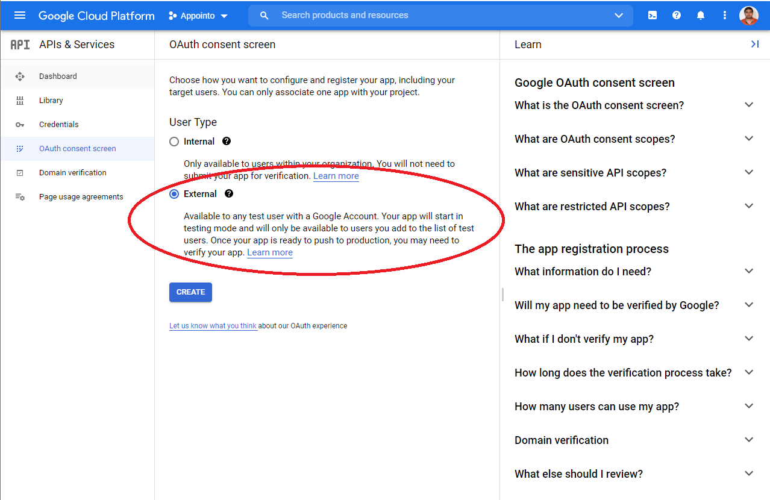The image size is (770, 500).
Task: Open the hamburger navigation menu
Action: pyautogui.click(x=20, y=16)
